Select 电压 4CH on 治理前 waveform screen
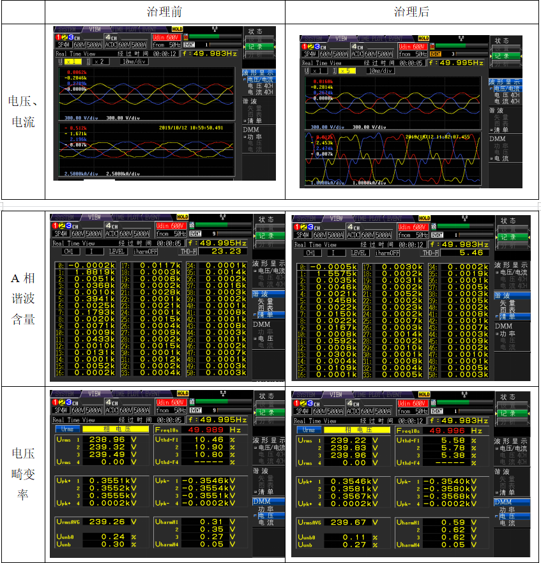This screenshot has height=563, width=541. click(x=261, y=86)
